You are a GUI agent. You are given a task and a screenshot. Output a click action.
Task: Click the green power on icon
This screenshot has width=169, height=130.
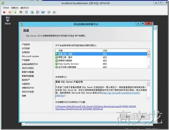pos(15,12)
